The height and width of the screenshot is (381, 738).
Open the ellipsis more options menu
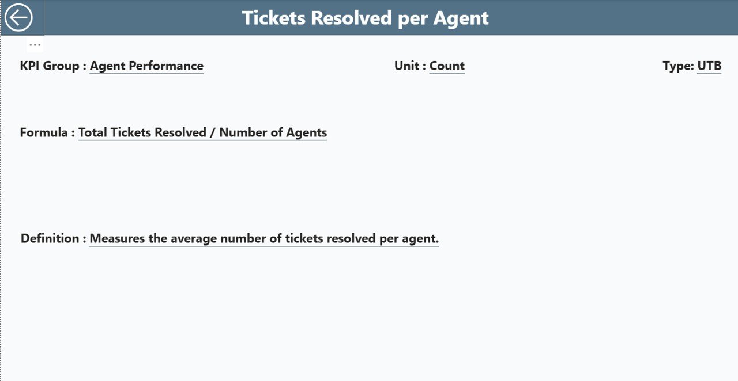35,45
